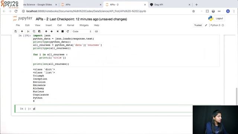Open the Widgets menu
This screenshot has width=238, height=134.
pyautogui.click(x=84, y=25)
